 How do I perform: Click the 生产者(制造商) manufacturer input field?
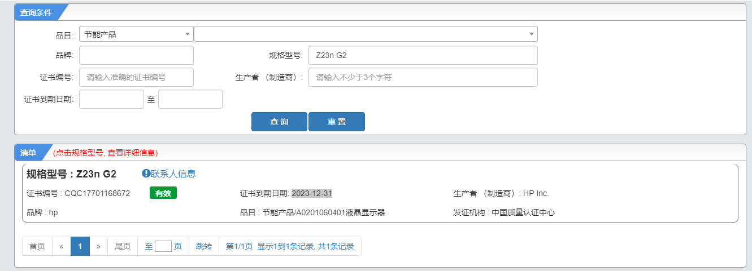(x=423, y=77)
